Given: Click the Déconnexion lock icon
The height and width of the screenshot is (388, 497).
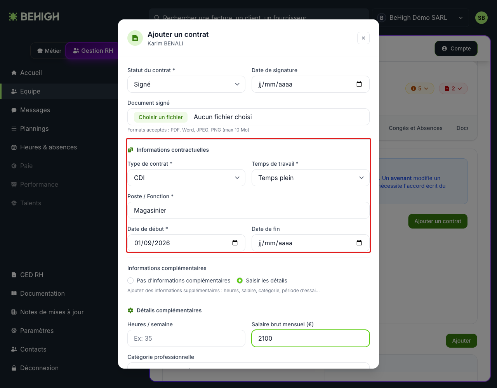Looking at the screenshot, I should point(14,368).
